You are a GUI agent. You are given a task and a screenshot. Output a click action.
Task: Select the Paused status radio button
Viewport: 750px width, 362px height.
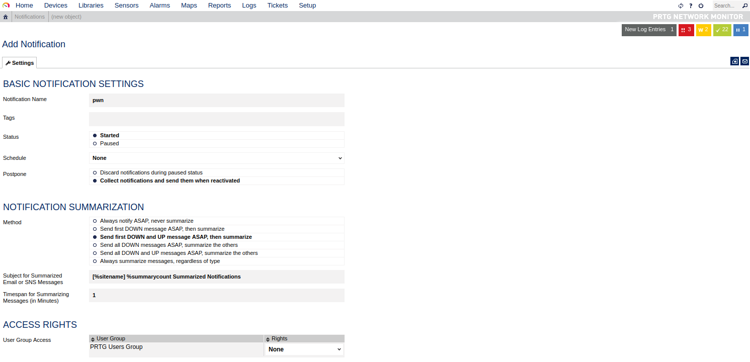(x=95, y=144)
